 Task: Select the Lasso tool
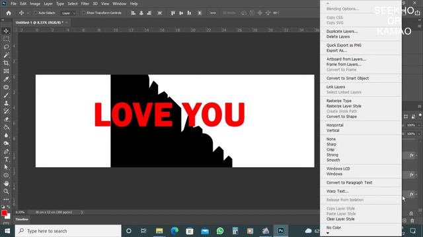click(6, 47)
